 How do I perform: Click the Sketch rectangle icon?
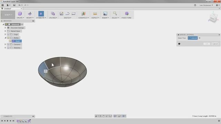tap(74, 14)
